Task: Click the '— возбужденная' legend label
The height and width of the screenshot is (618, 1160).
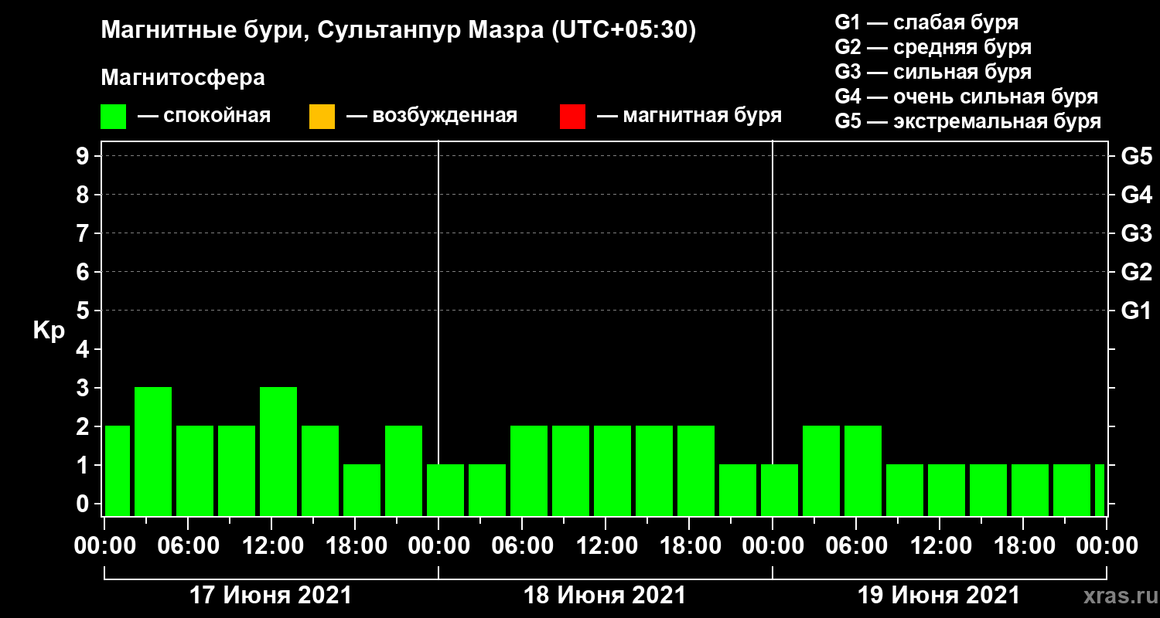Action: coord(432,117)
